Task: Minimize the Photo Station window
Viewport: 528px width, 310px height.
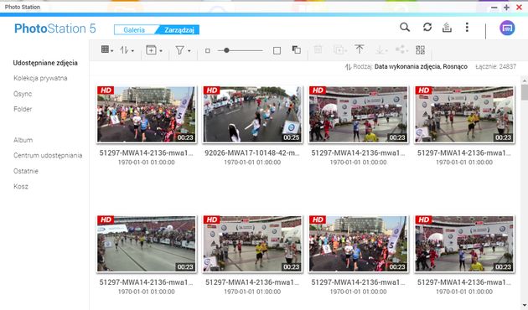Action: tap(494, 8)
